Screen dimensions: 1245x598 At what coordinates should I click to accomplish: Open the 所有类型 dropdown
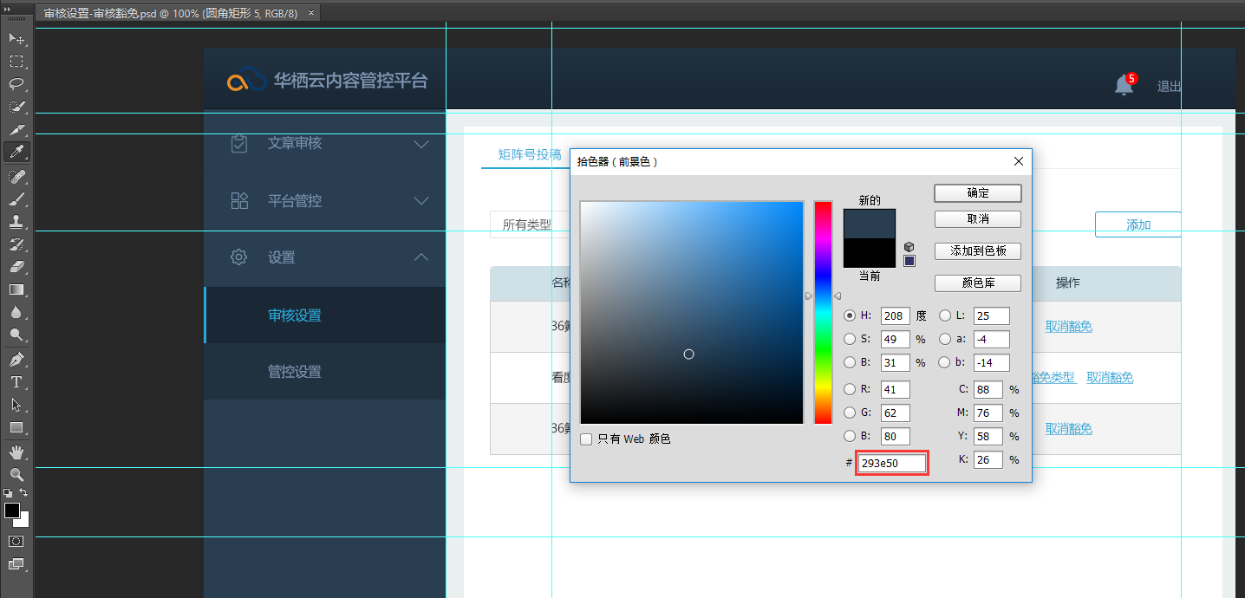click(530, 224)
